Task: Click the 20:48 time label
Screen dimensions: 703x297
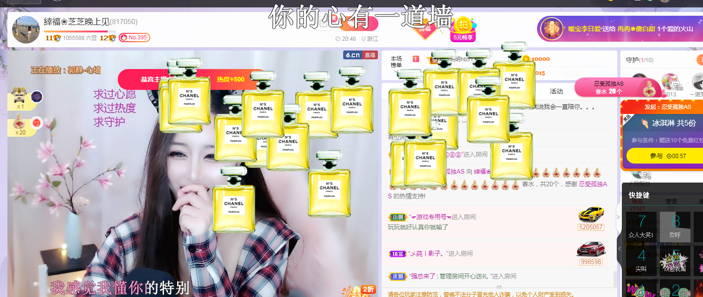Action: coord(345,39)
